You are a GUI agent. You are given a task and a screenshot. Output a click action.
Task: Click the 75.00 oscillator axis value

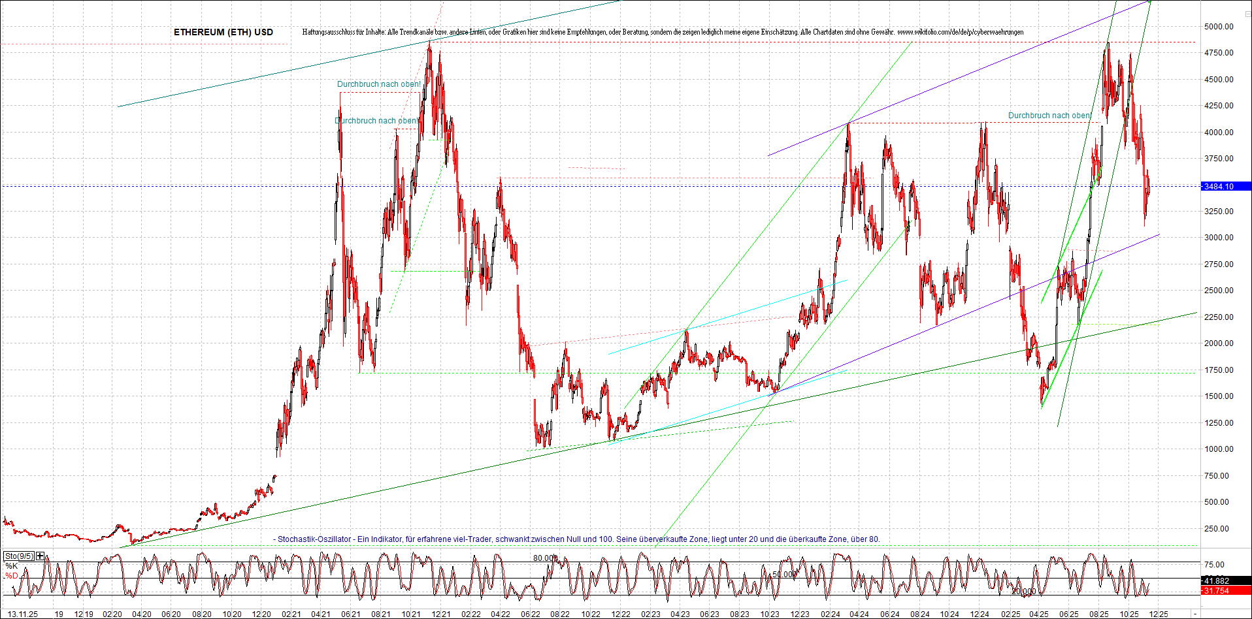(x=1214, y=565)
